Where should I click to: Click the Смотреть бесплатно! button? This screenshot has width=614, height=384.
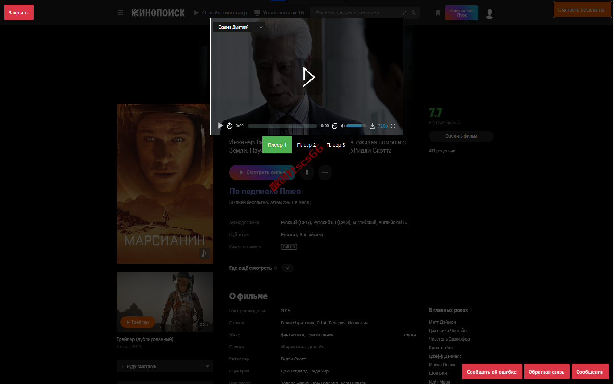[582, 10]
